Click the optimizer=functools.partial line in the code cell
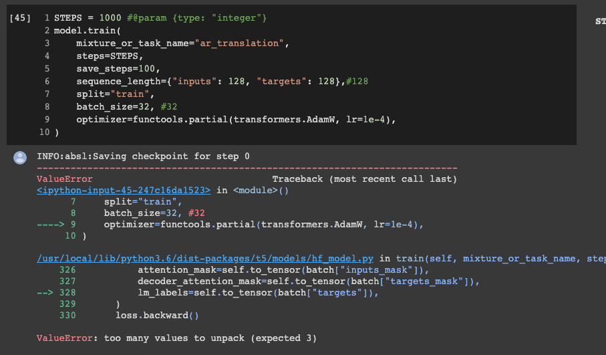 [236, 120]
